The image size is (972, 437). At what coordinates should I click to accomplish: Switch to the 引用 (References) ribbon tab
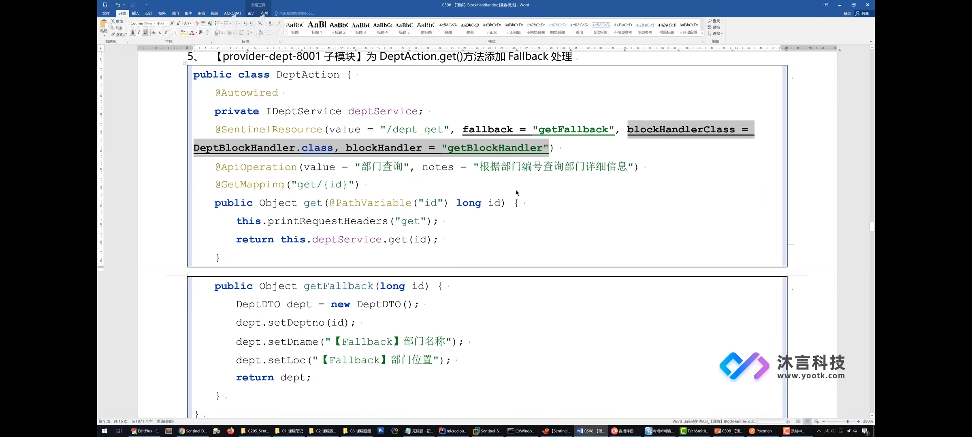175,13
